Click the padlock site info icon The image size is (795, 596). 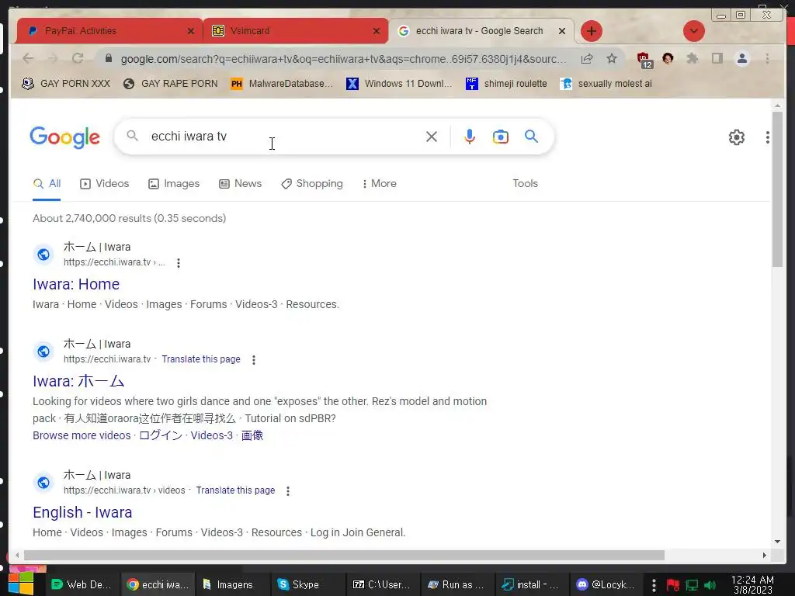108,59
